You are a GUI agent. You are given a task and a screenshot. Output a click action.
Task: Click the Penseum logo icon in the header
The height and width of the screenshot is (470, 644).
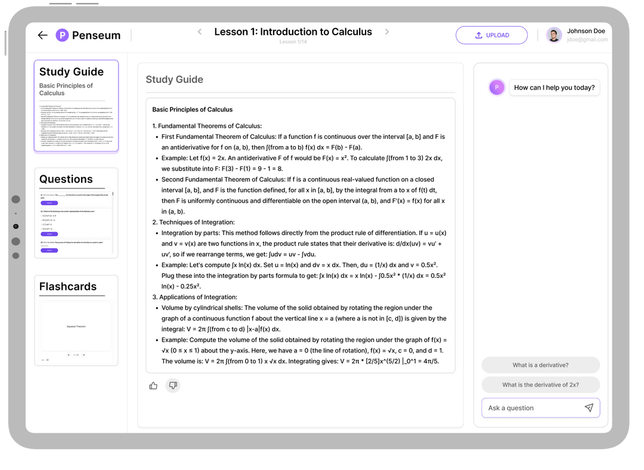(62, 35)
